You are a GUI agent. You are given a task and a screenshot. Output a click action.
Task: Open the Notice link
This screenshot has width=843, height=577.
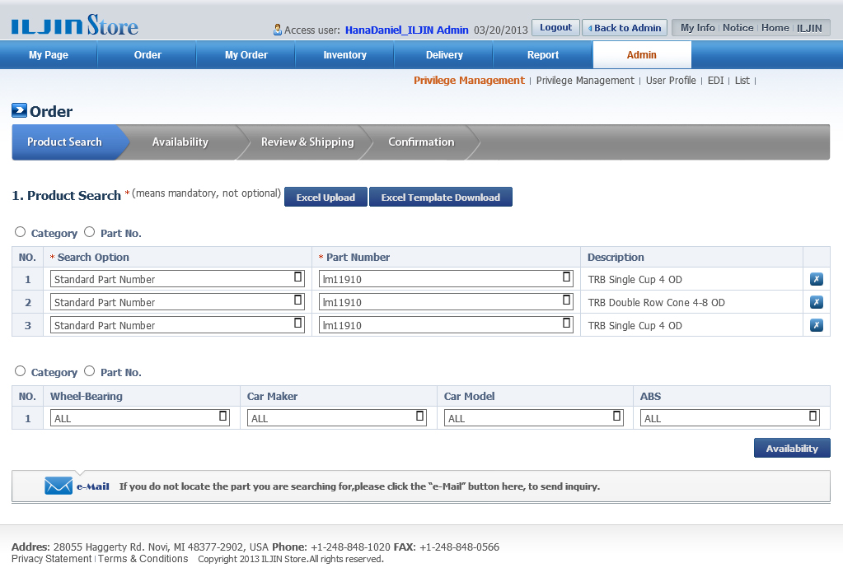click(738, 27)
